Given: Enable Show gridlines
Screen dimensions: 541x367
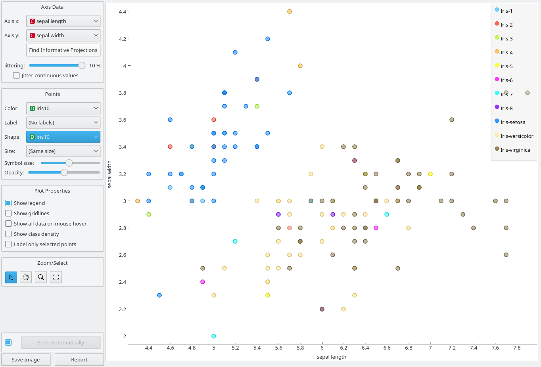Looking at the screenshot, I should (x=8, y=213).
